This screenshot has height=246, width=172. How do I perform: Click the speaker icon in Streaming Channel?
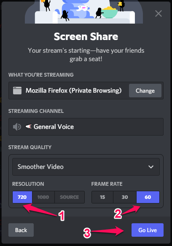17,127
